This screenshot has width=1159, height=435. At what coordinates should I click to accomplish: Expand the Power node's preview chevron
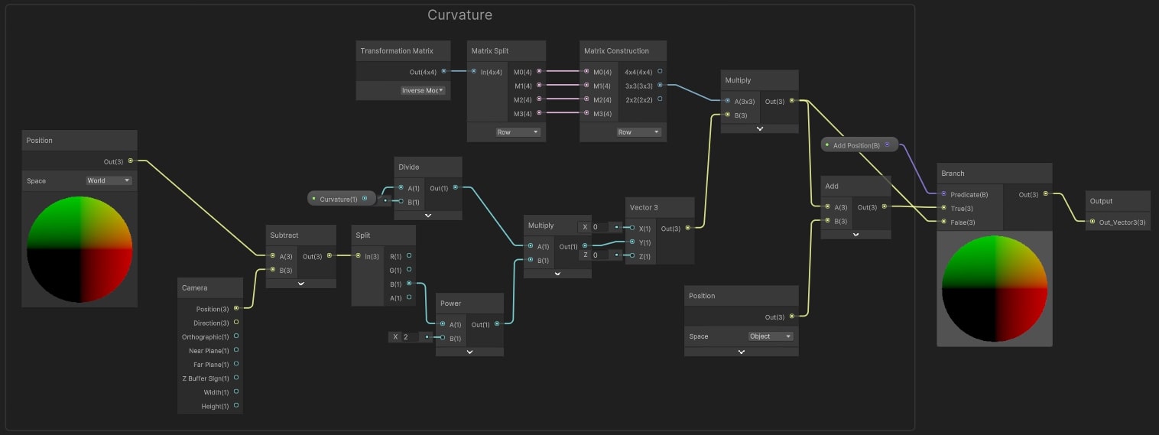coord(469,352)
